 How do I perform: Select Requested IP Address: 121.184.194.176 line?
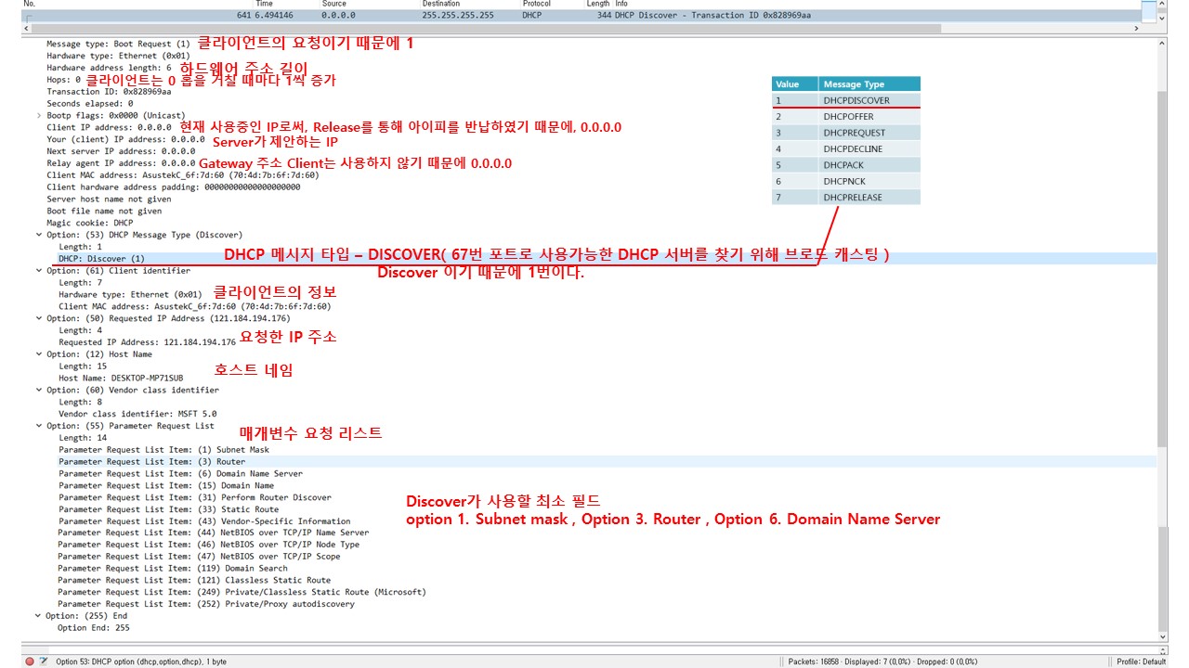pyautogui.click(x=148, y=343)
